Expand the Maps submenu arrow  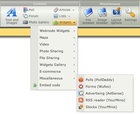click(x=74, y=38)
